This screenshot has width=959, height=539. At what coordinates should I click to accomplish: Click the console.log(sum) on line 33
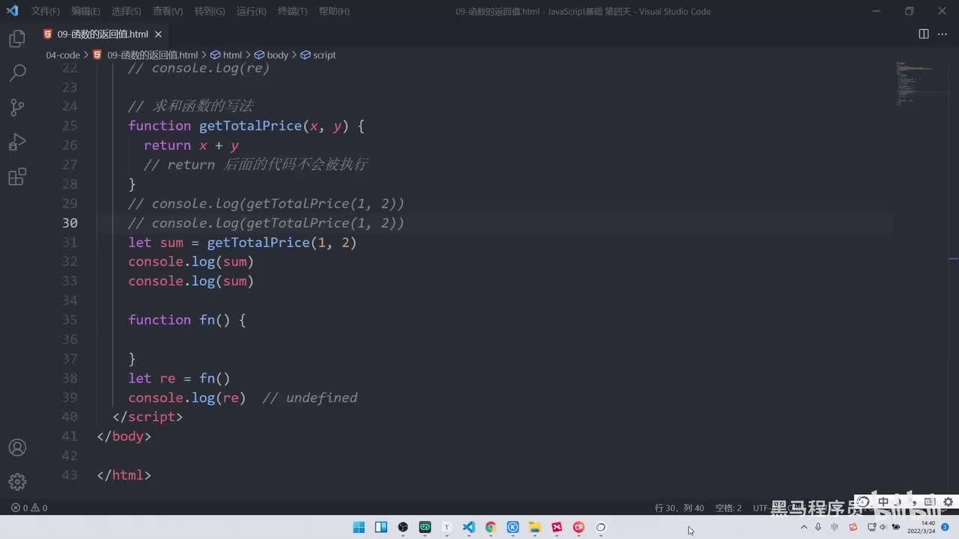point(191,281)
